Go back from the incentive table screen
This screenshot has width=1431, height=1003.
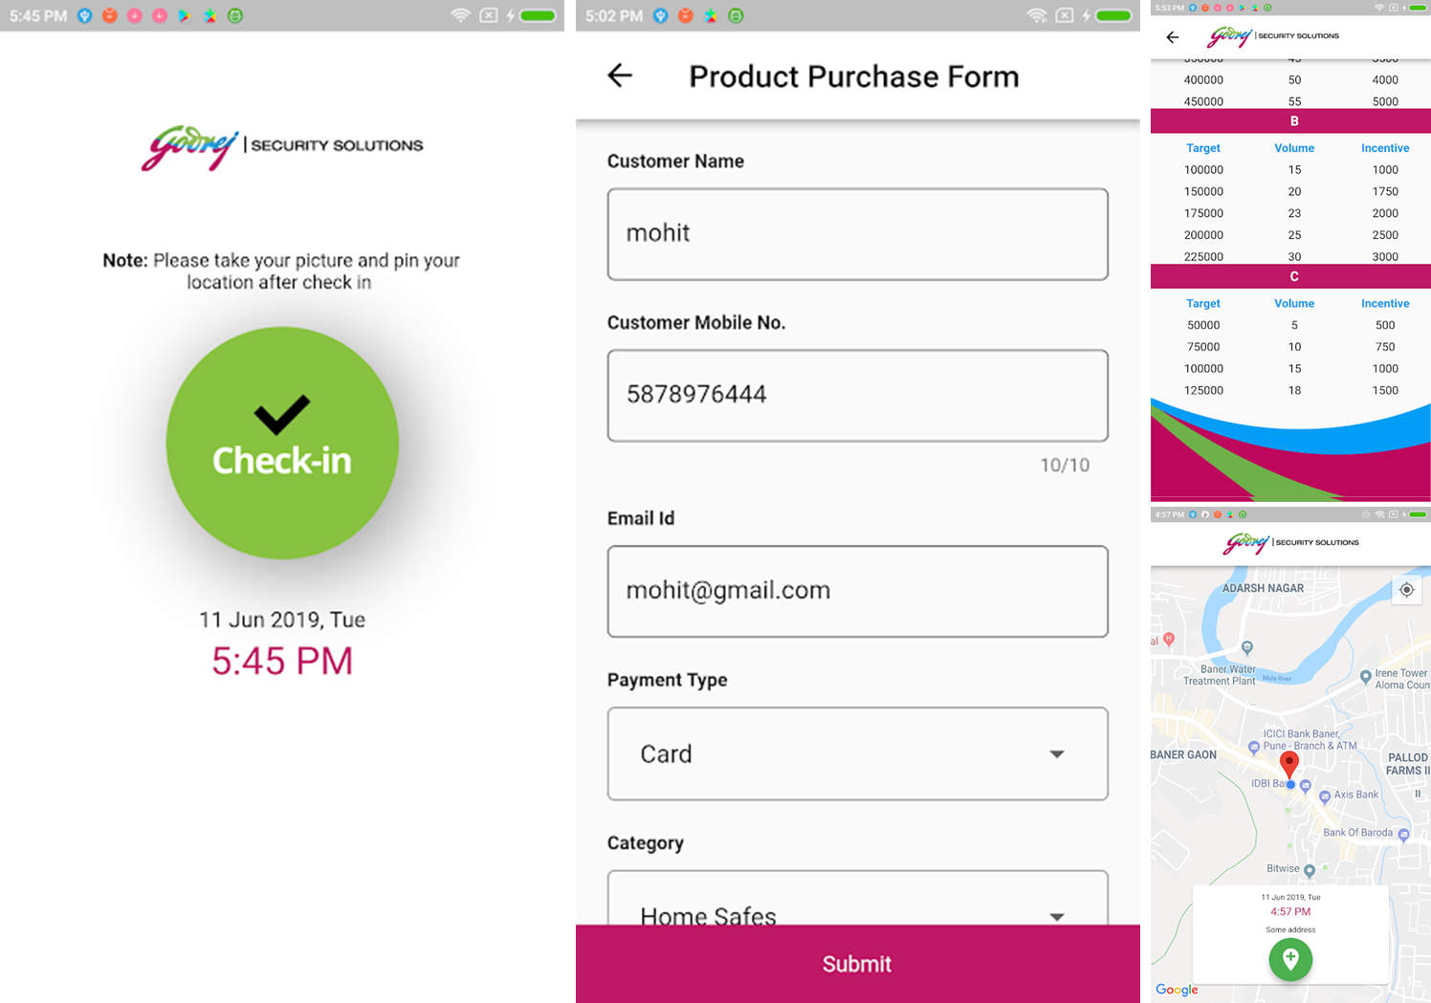coord(1173,37)
